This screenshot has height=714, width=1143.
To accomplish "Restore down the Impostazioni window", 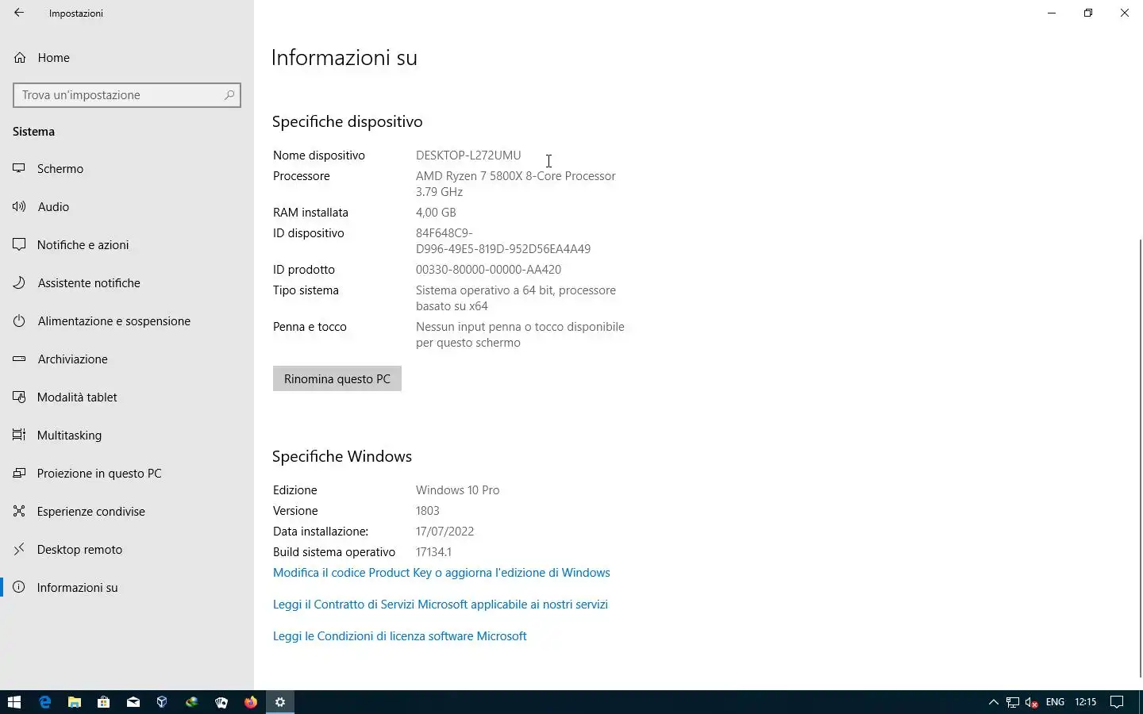I will coord(1088,13).
